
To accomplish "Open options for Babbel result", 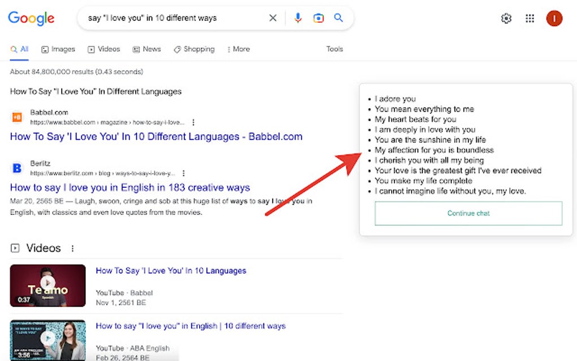I will [x=193, y=122].
